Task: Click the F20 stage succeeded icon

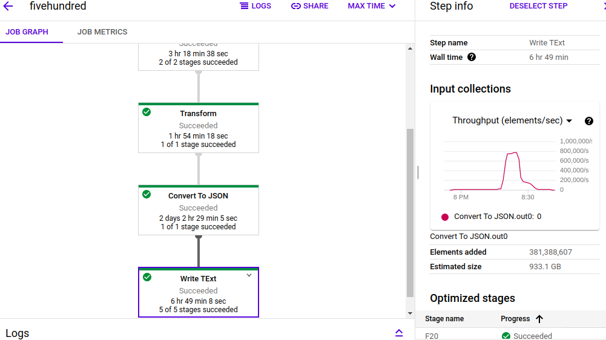Action: (x=506, y=336)
